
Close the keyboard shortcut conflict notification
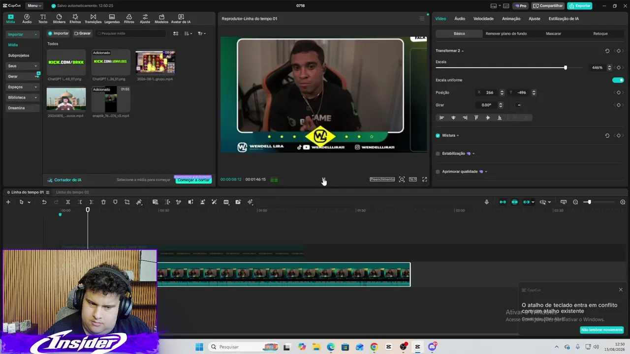621,290
